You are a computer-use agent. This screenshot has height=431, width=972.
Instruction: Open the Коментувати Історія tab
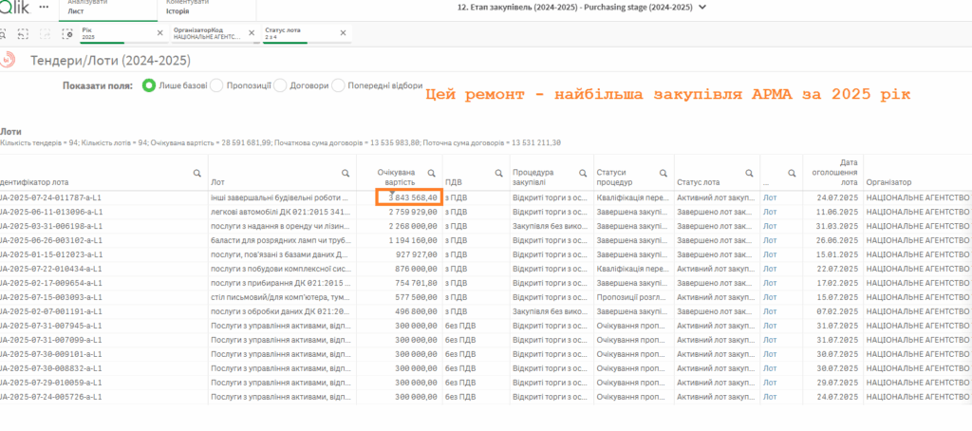(x=199, y=9)
